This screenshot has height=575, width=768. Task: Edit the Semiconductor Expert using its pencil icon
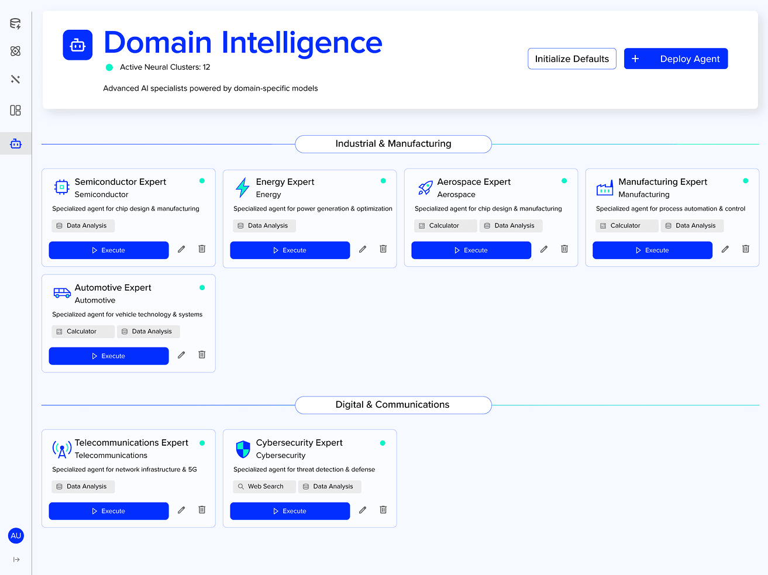(x=181, y=249)
